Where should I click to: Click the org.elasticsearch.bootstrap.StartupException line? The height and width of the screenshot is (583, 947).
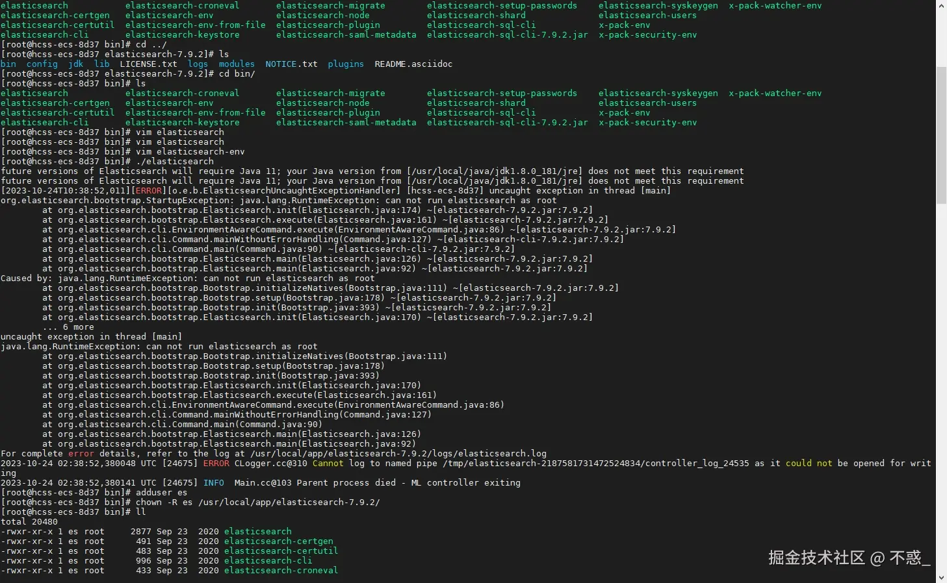pos(278,201)
